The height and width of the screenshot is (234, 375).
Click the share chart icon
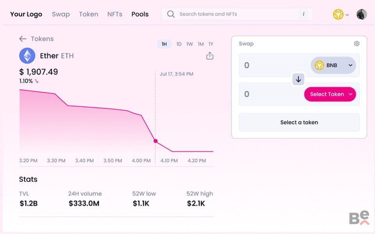(x=210, y=56)
